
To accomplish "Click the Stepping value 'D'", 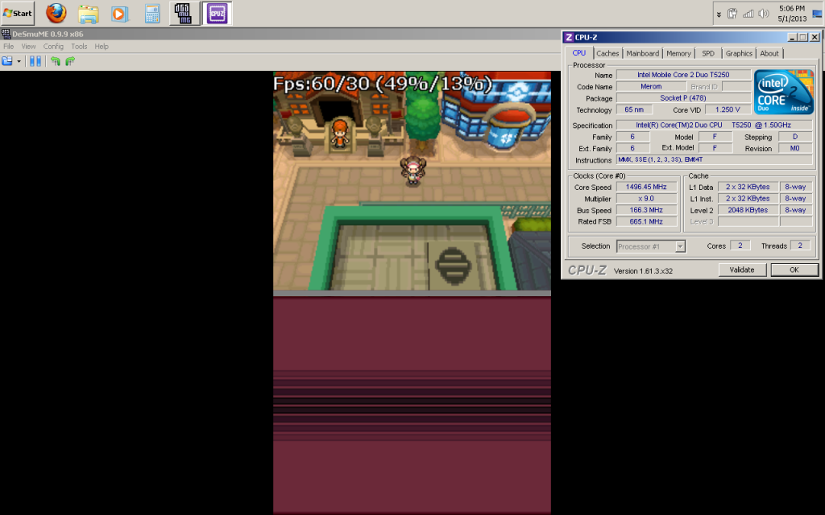I will (794, 137).
